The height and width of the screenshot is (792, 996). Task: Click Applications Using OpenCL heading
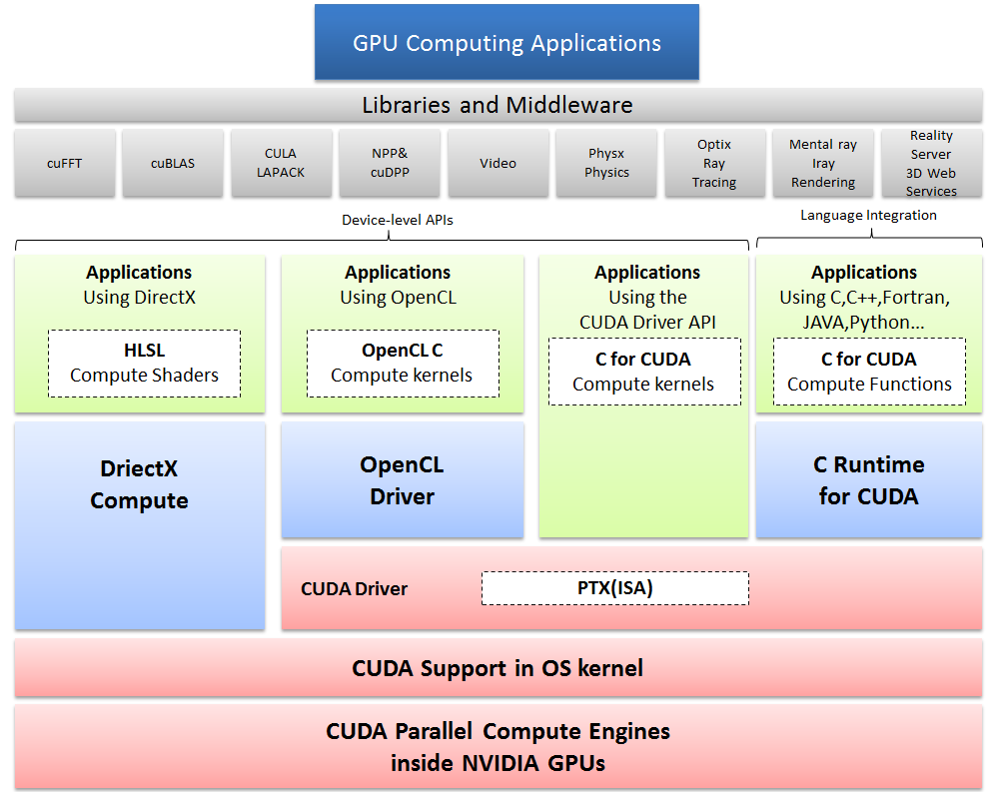tap(398, 285)
